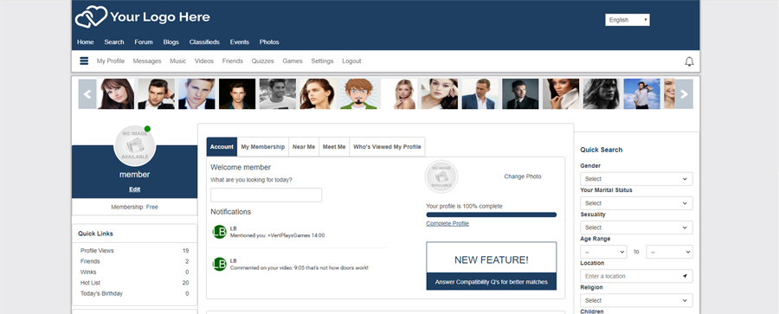Click 'Mentioned you: +VertPlaysGames 14:00' notification text

coord(277,235)
